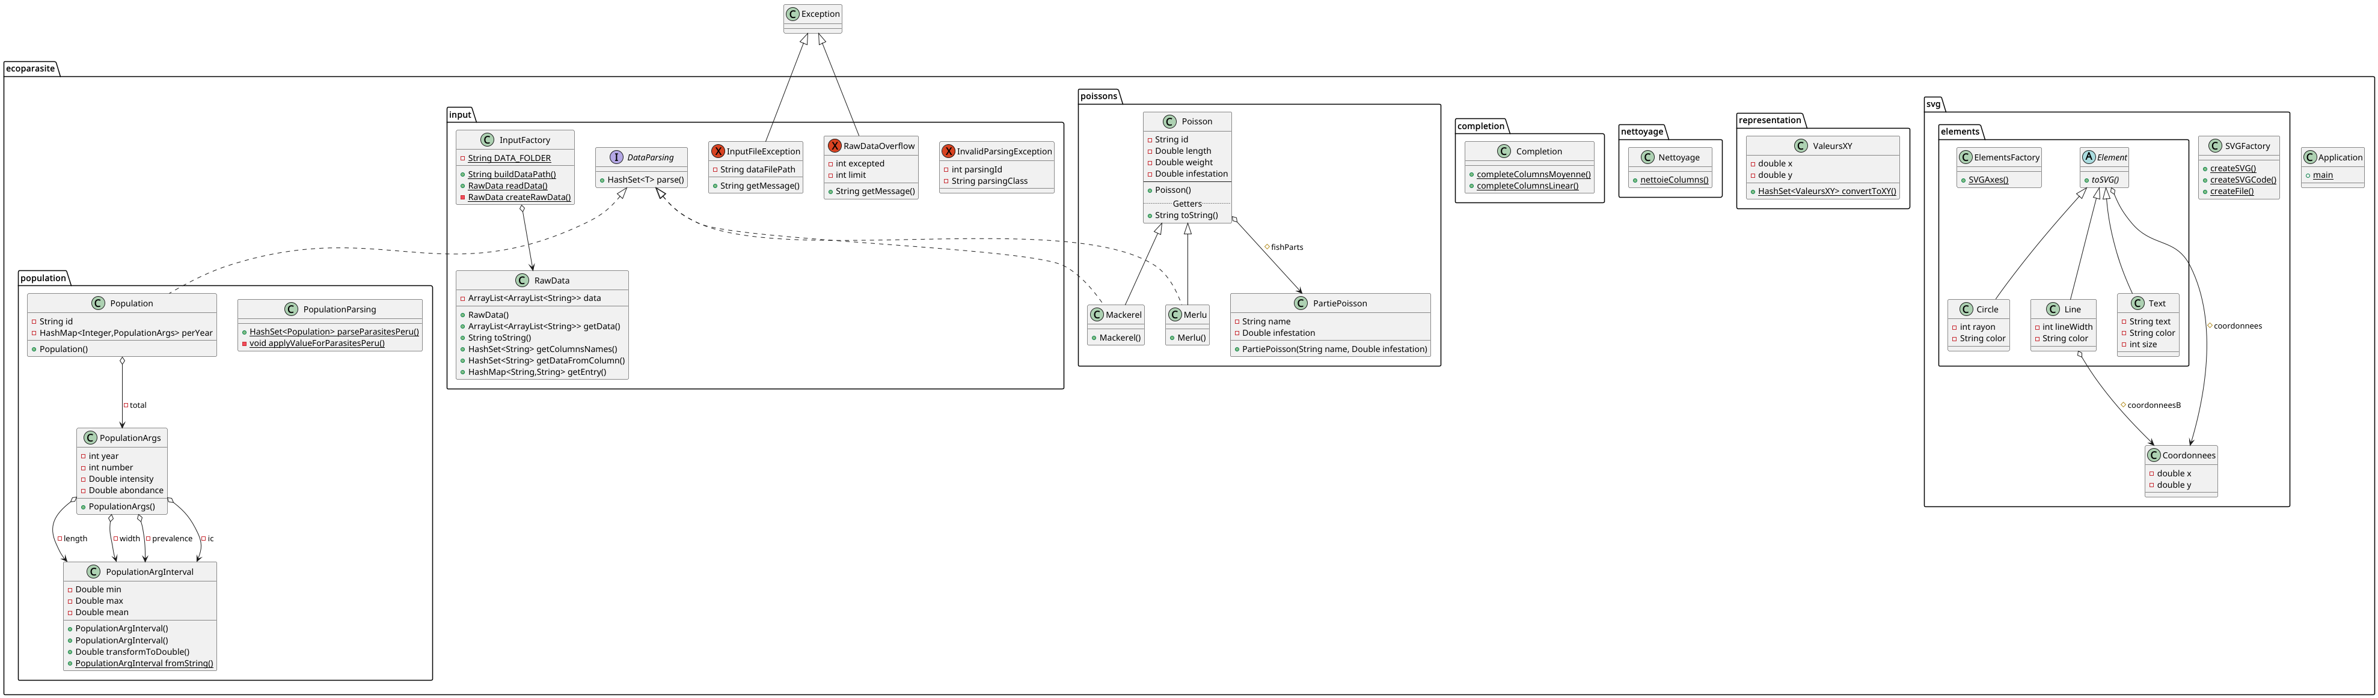Click the Poisson class 'C' icon
This screenshot has width=2378, height=698.
tap(1169, 122)
